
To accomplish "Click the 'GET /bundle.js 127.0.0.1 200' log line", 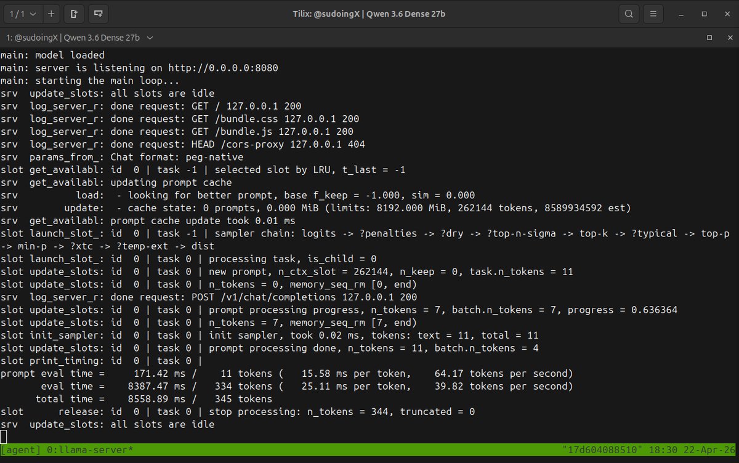I will tap(177, 132).
